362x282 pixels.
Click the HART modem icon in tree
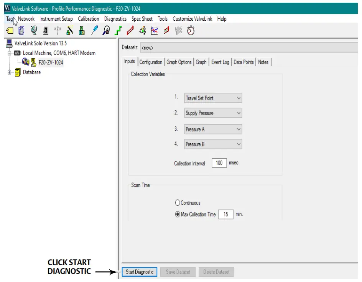click(x=17, y=53)
